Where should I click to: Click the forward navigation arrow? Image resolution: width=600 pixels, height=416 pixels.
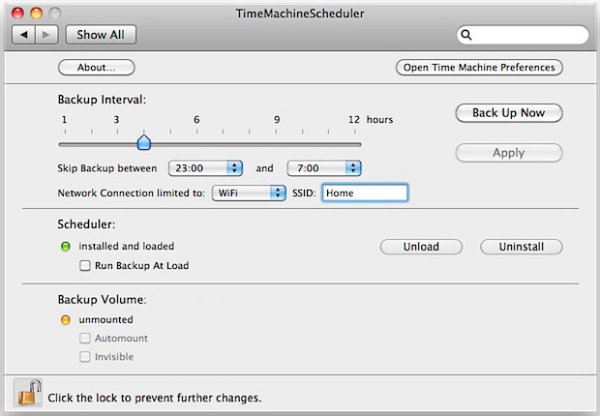click(45, 35)
